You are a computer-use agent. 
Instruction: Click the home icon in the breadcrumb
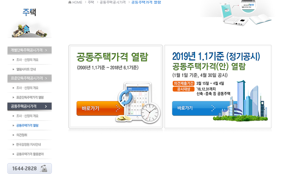pyautogui.click(x=70, y=2)
